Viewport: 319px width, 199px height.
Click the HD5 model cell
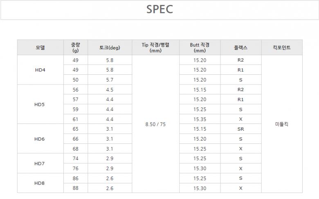[40, 104]
